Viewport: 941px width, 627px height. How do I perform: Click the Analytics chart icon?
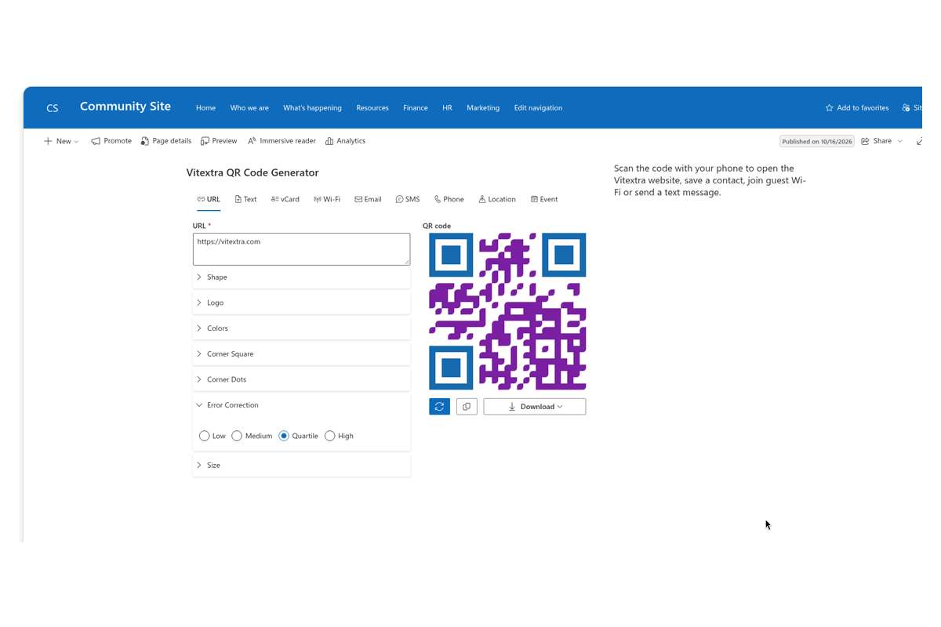[x=329, y=141]
